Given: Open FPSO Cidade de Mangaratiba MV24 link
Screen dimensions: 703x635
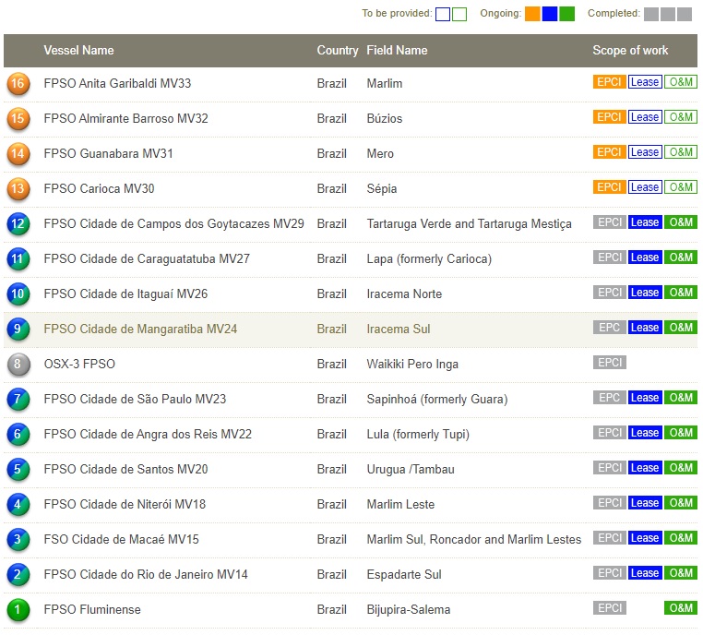Looking at the screenshot, I should tap(140, 329).
